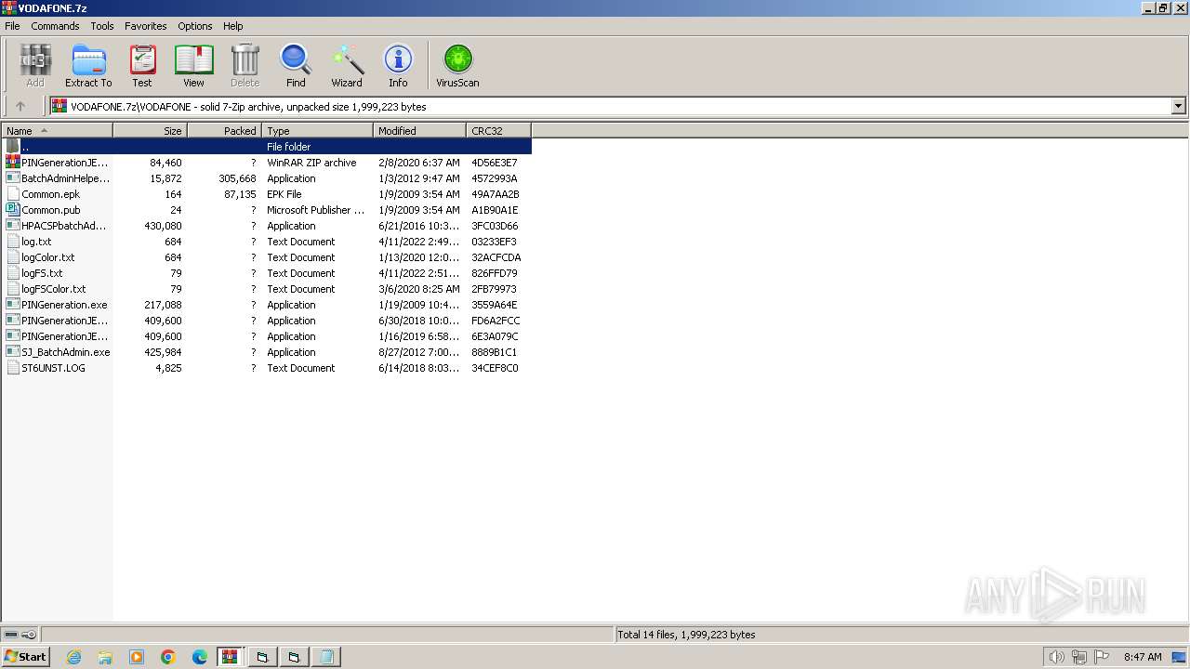Viewport: 1190px width, 669px height.
Task: Select HPACSPbatchAd... application row
Action: click(x=267, y=226)
